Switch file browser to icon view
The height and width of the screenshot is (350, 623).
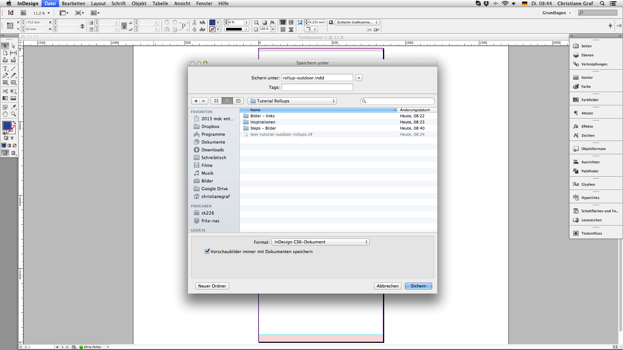(x=216, y=101)
